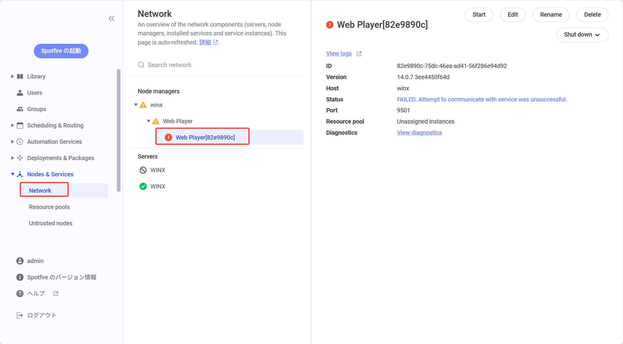Click the logout arrow icon
623x344 pixels.
20,315
